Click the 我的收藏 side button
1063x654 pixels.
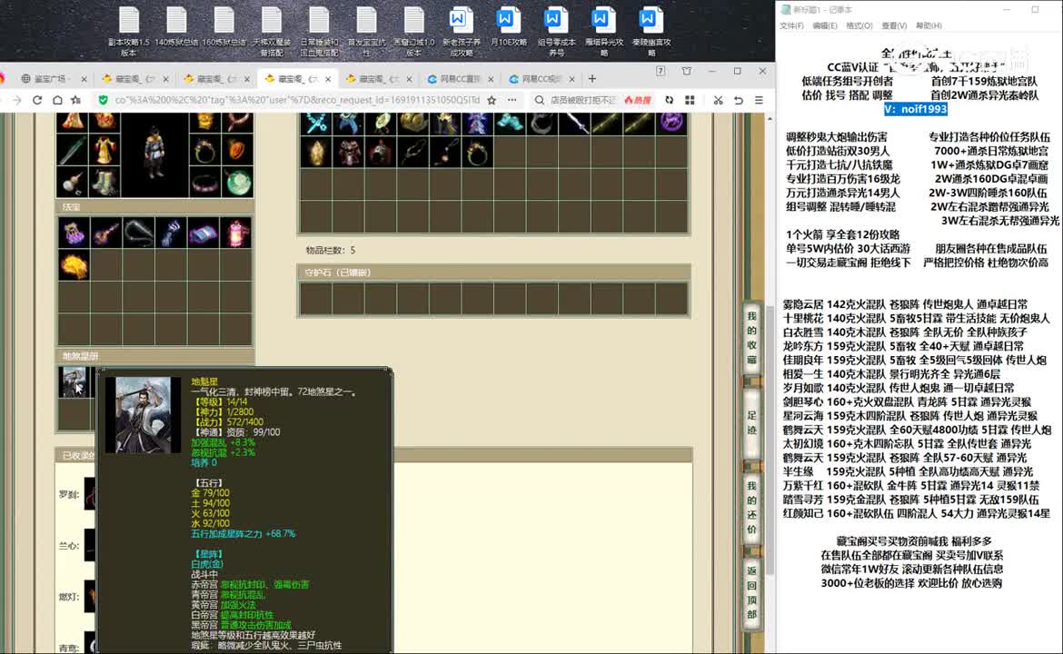tap(752, 338)
